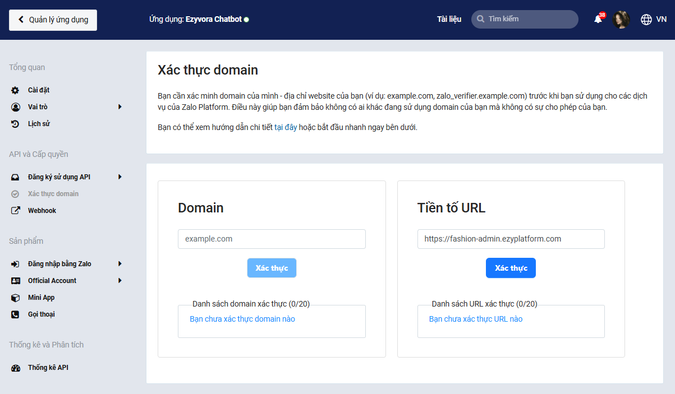Click the Cài đặt gear icon
Viewport: 675px width, 394px height.
16,90
